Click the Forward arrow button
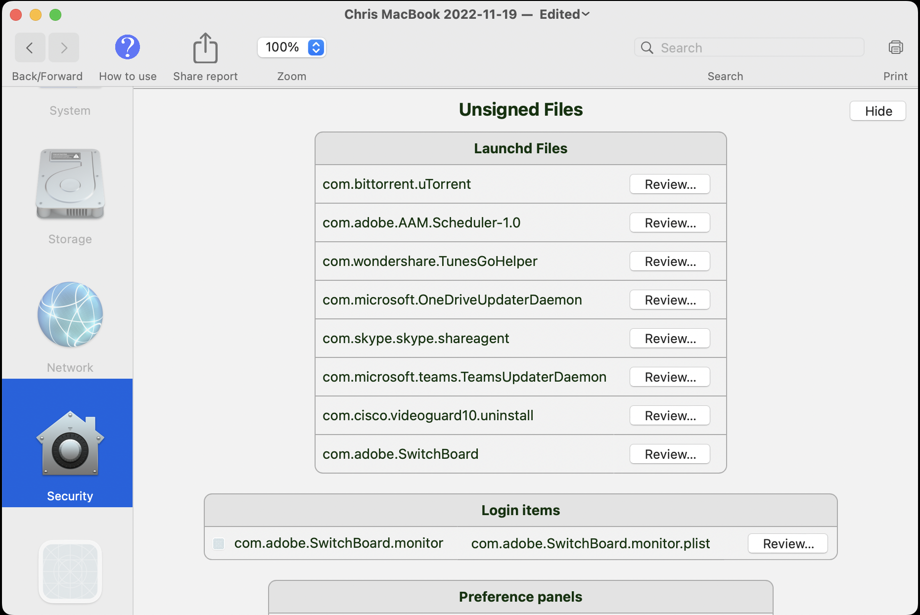920x615 pixels. (64, 48)
